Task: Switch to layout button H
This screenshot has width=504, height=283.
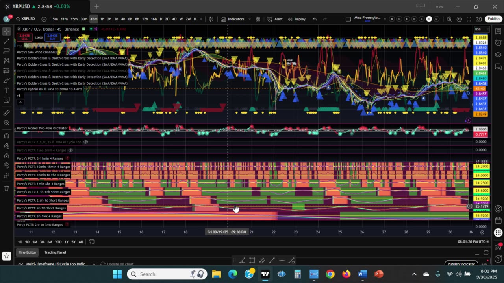Action: pos(429,19)
